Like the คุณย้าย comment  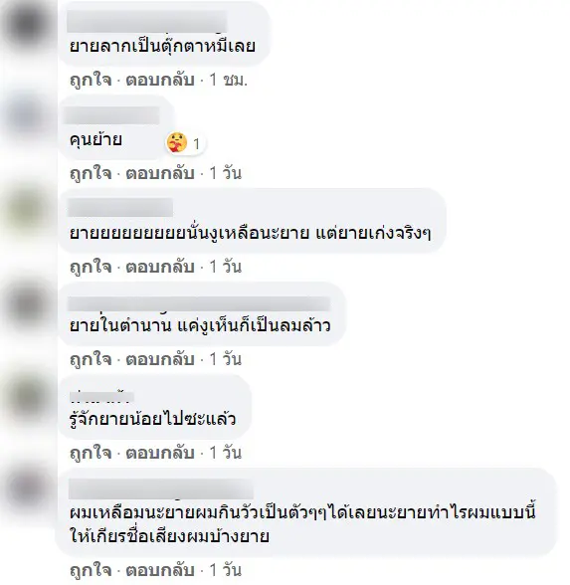[x=91, y=173]
